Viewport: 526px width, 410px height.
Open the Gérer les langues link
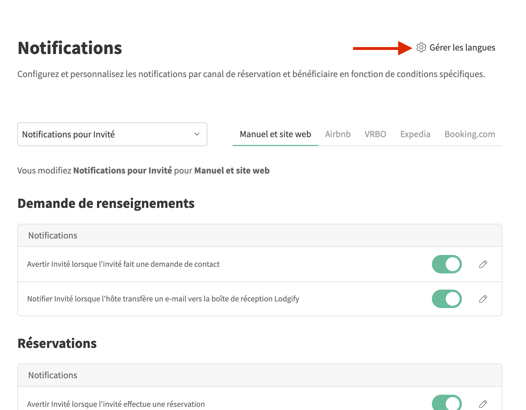coord(462,48)
